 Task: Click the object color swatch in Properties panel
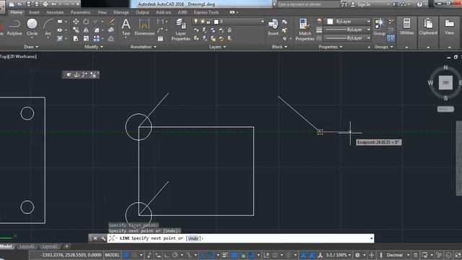coord(330,22)
